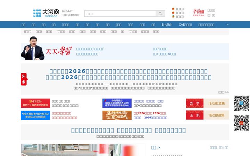250x156 pixels.
Task: Expand the navigation bar chevron dropdown
Action: (x=227, y=25)
